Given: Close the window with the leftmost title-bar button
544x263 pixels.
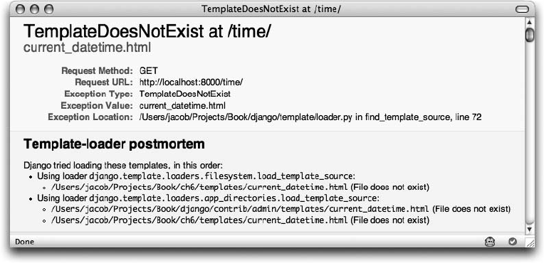Looking at the screenshot, I should point(21,9).
